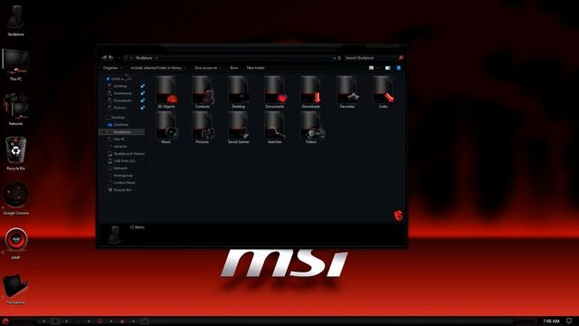The image size is (579, 326).
Task: Open the Searches folder
Action: (x=275, y=128)
